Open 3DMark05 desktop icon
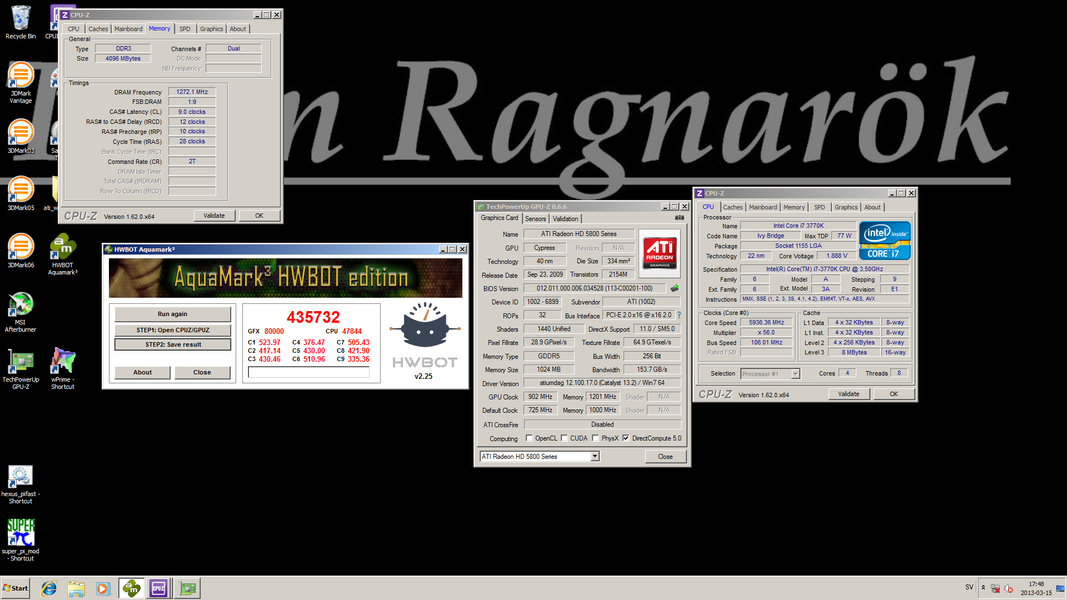The width and height of the screenshot is (1067, 600). [21, 194]
